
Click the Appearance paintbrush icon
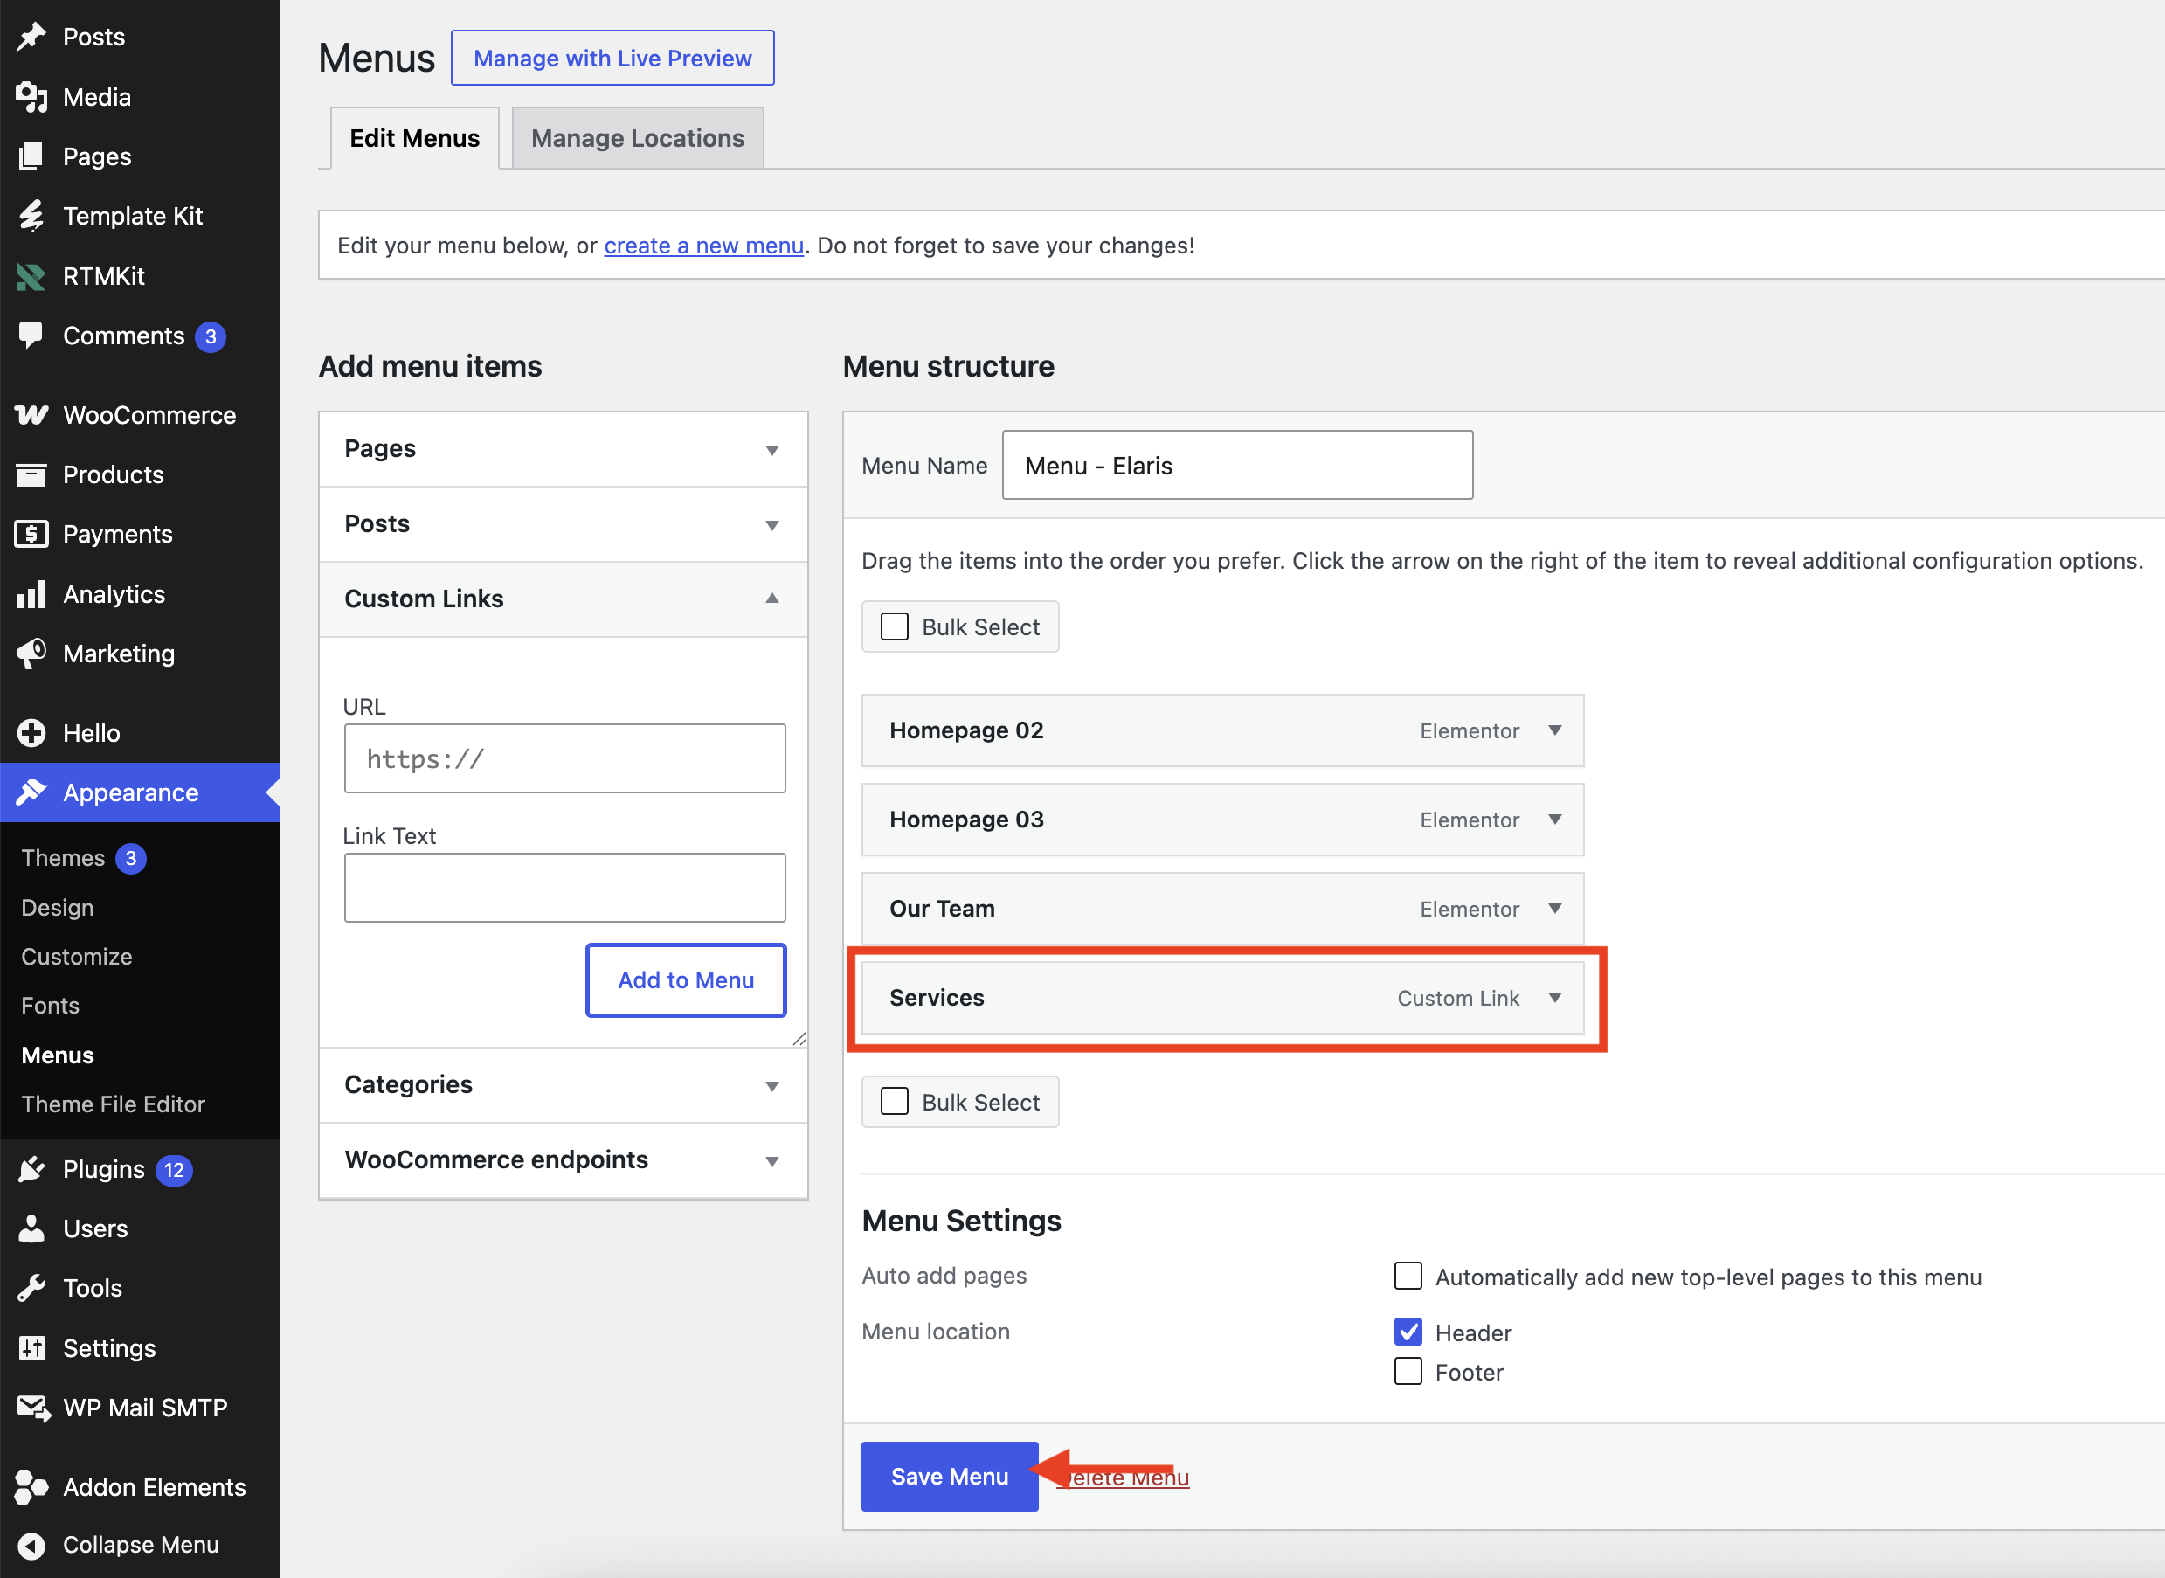coord(31,792)
